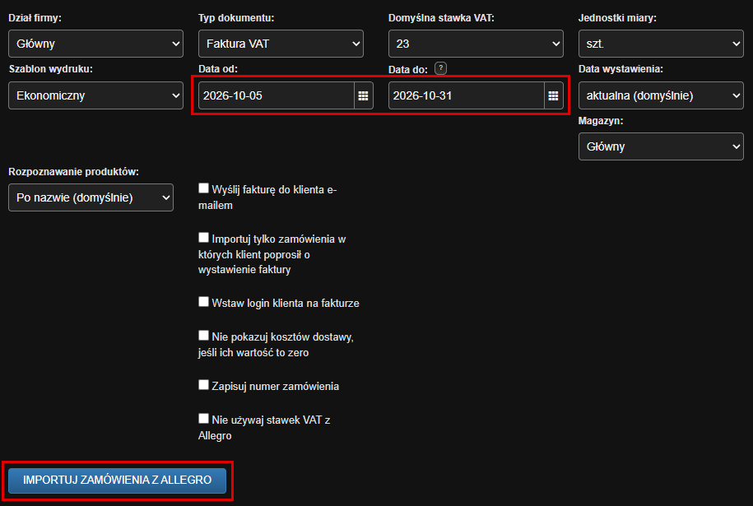
Task: Click the Data od label text
Action: [x=218, y=69]
